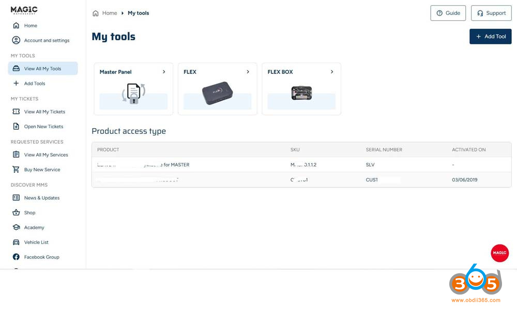Click the SLV serial number cell
This screenshot has width=517, height=323.
click(x=370, y=165)
